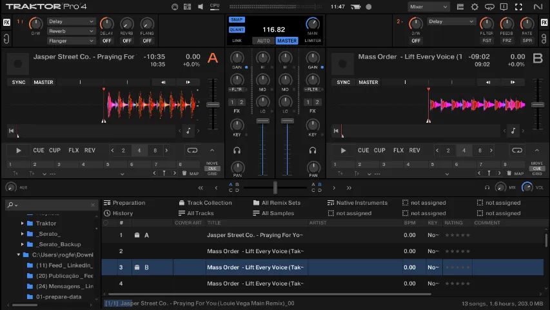Select All Remix Sets favorite
The height and width of the screenshot is (310, 550).
pos(277,203)
